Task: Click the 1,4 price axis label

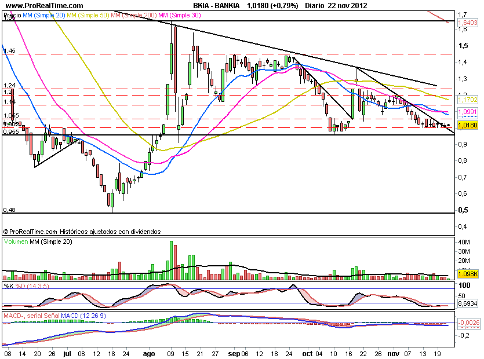Action: coord(463,62)
